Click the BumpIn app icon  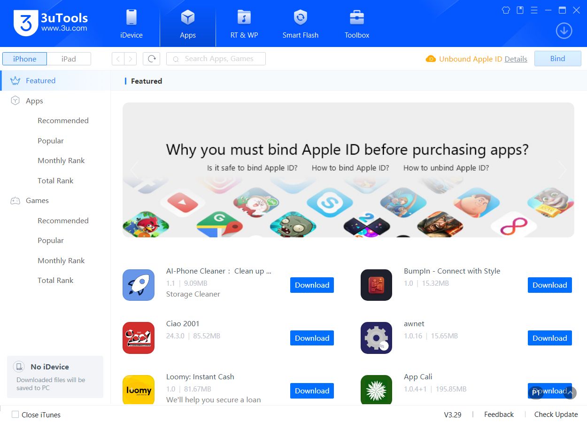click(x=376, y=285)
